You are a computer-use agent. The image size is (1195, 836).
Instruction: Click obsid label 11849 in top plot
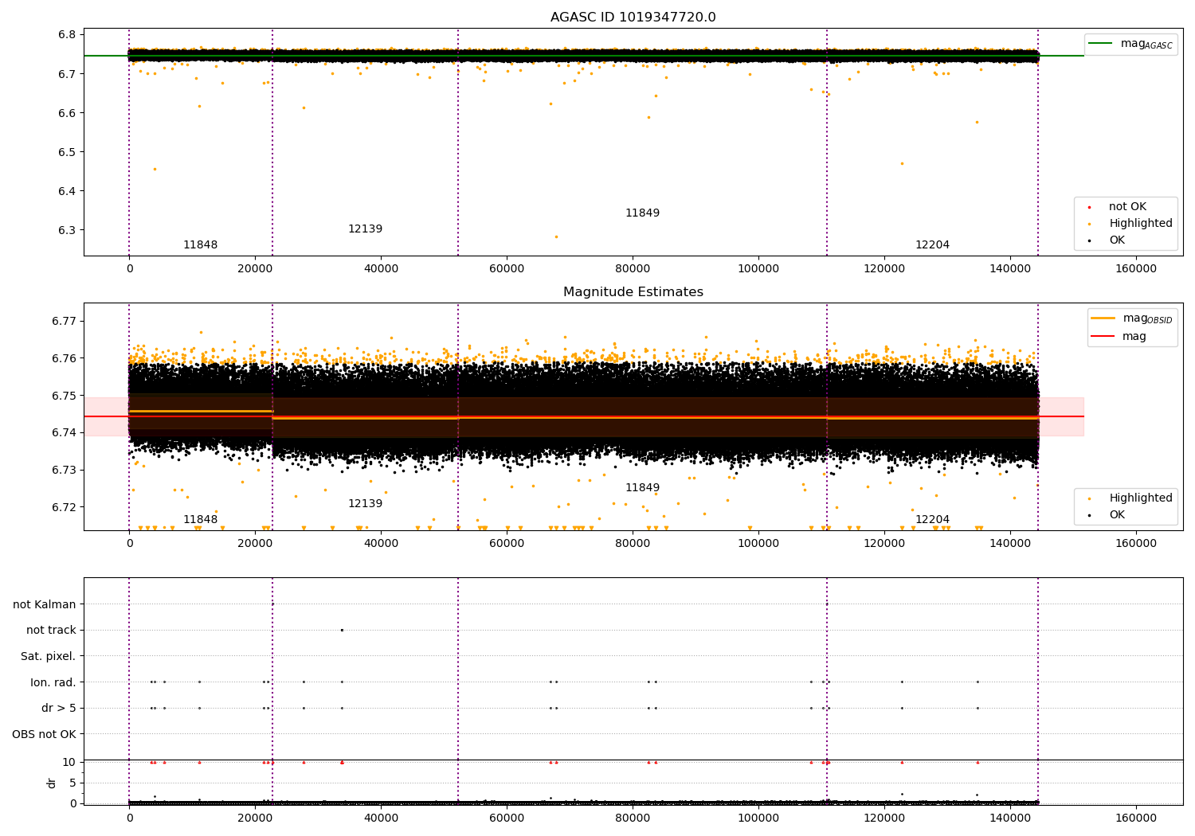642,213
